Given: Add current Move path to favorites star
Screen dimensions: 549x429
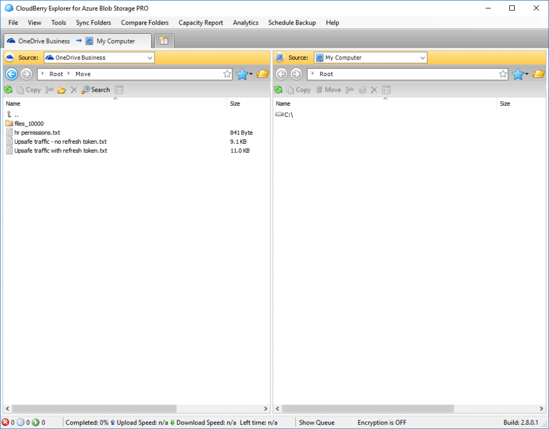Looking at the screenshot, I should pos(227,74).
